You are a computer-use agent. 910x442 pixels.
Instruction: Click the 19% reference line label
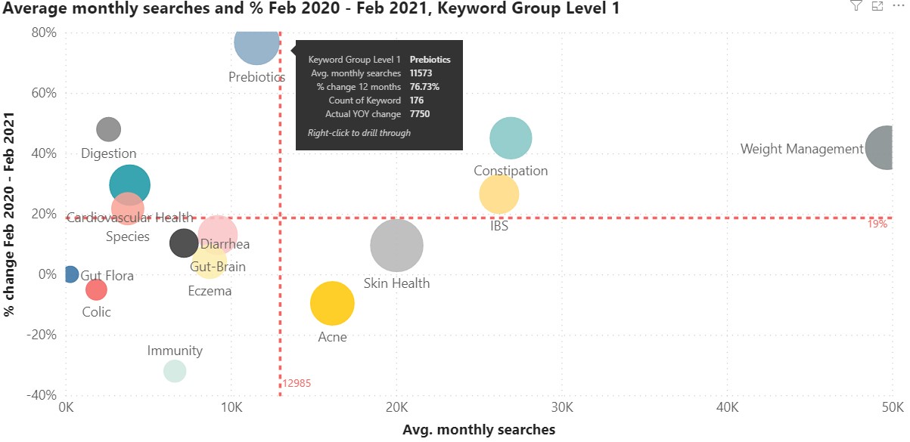point(877,224)
